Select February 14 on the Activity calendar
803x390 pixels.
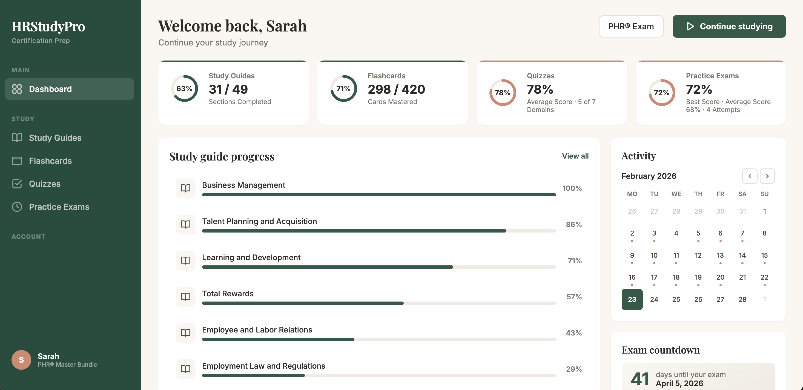[x=742, y=255]
